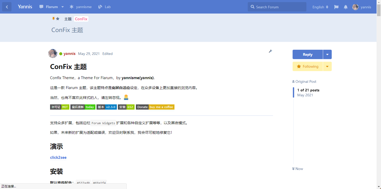The height and width of the screenshot is (189, 381).
Task: Click the post scrubber handle
Action: (293, 92)
